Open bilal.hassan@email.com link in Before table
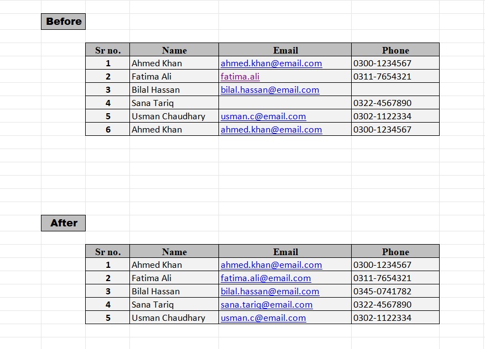This screenshot has width=485, height=349. (270, 90)
